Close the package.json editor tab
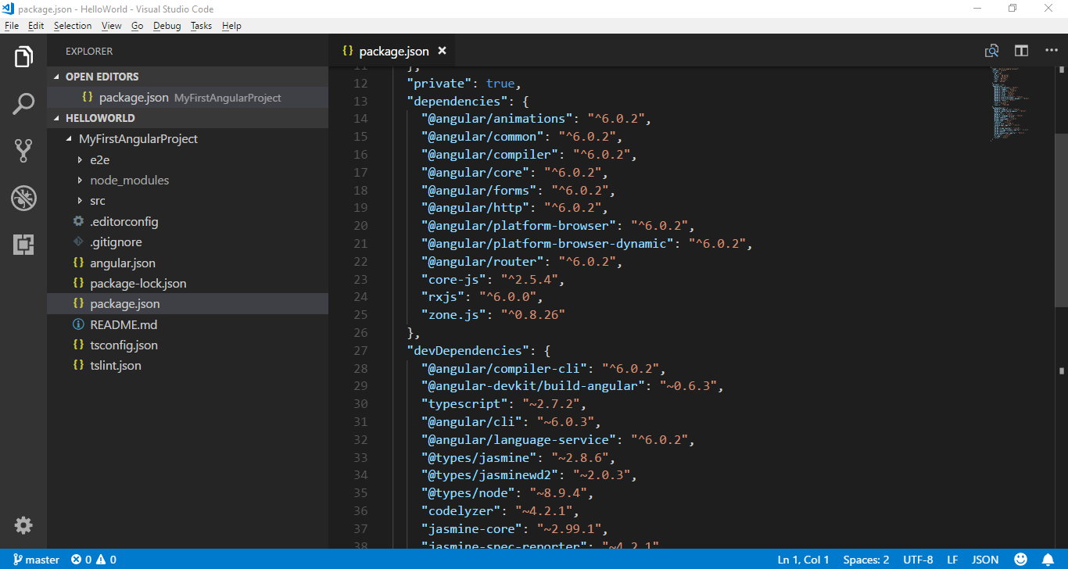Viewport: 1068px width, 569px height. click(442, 51)
